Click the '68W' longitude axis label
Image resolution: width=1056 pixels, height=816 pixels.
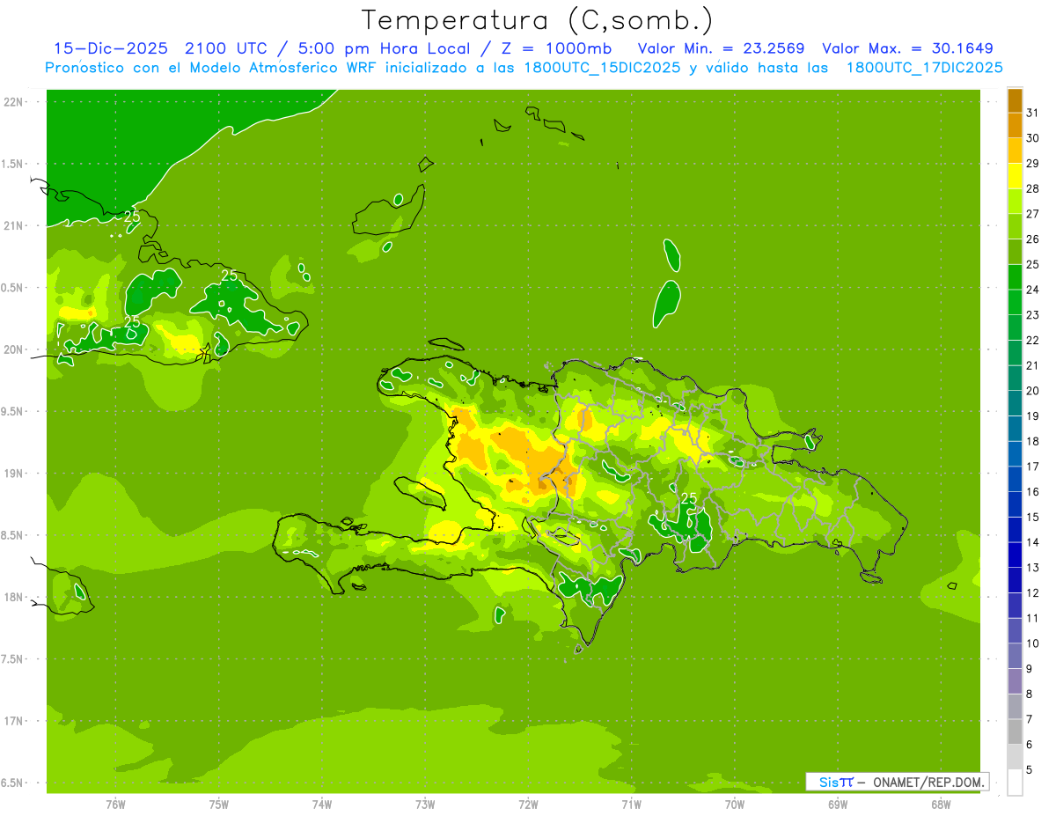[940, 804]
